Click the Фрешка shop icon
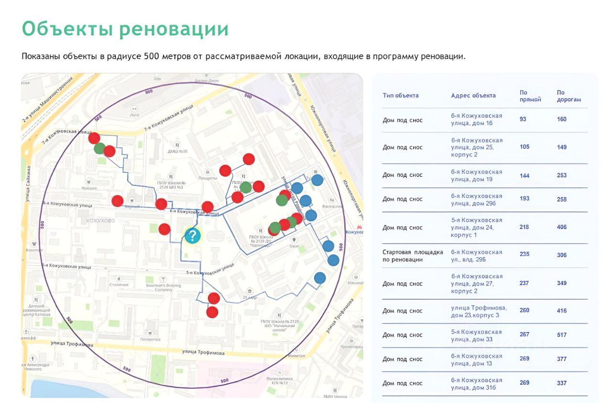 [88, 182]
